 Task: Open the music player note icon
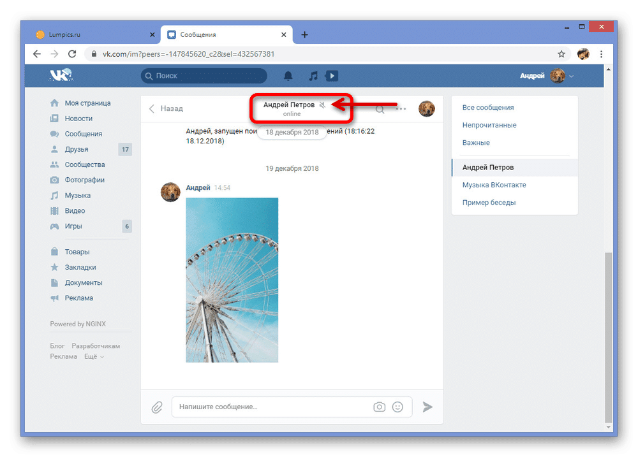[x=313, y=76]
